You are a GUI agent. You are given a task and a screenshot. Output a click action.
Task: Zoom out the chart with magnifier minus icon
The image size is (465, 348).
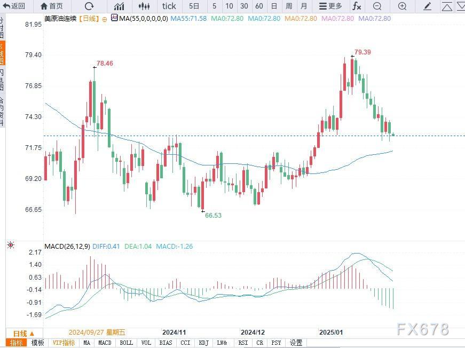[x=377, y=6]
